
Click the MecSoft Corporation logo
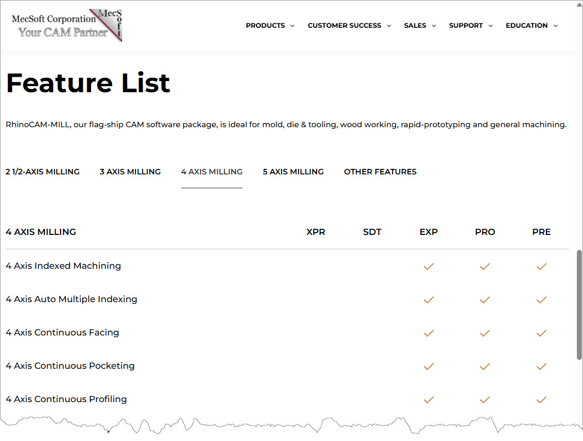click(x=67, y=26)
